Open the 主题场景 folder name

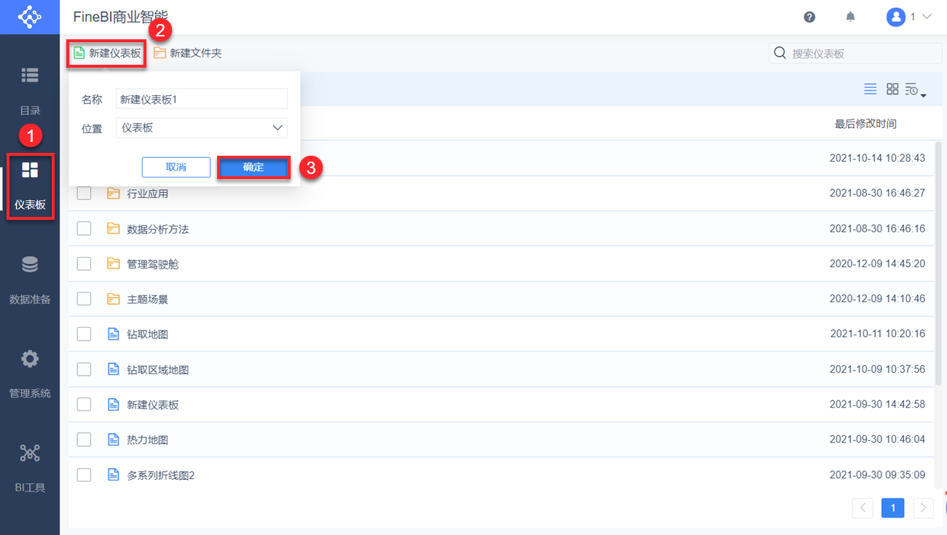coord(148,299)
